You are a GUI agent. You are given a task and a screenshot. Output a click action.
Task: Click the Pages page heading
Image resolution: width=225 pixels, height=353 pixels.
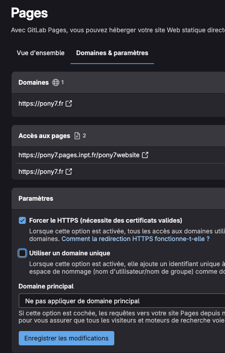coord(29,13)
